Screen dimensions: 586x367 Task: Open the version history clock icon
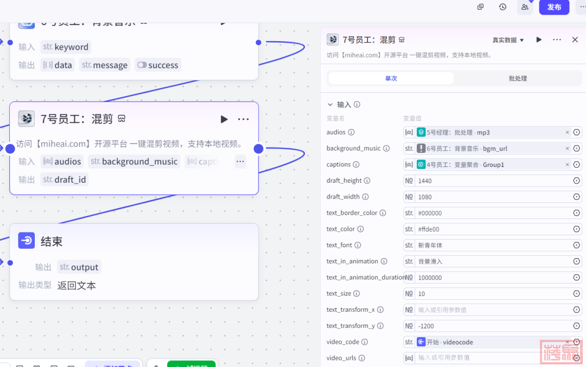click(502, 7)
